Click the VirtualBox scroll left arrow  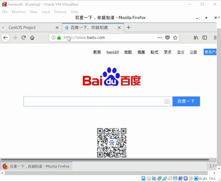tap(2, 173)
